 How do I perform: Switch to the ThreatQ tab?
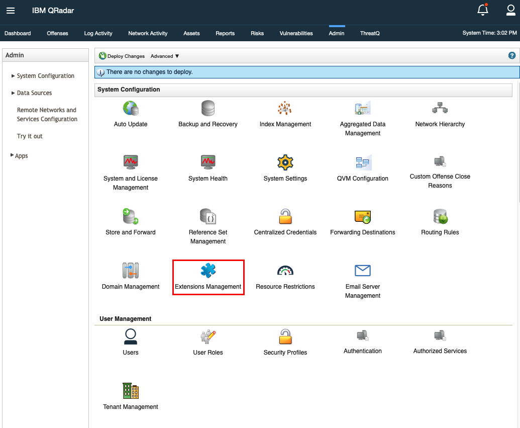click(x=370, y=33)
